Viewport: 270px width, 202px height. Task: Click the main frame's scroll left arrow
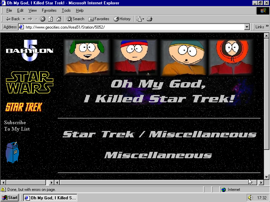pyautogui.click(x=57, y=182)
